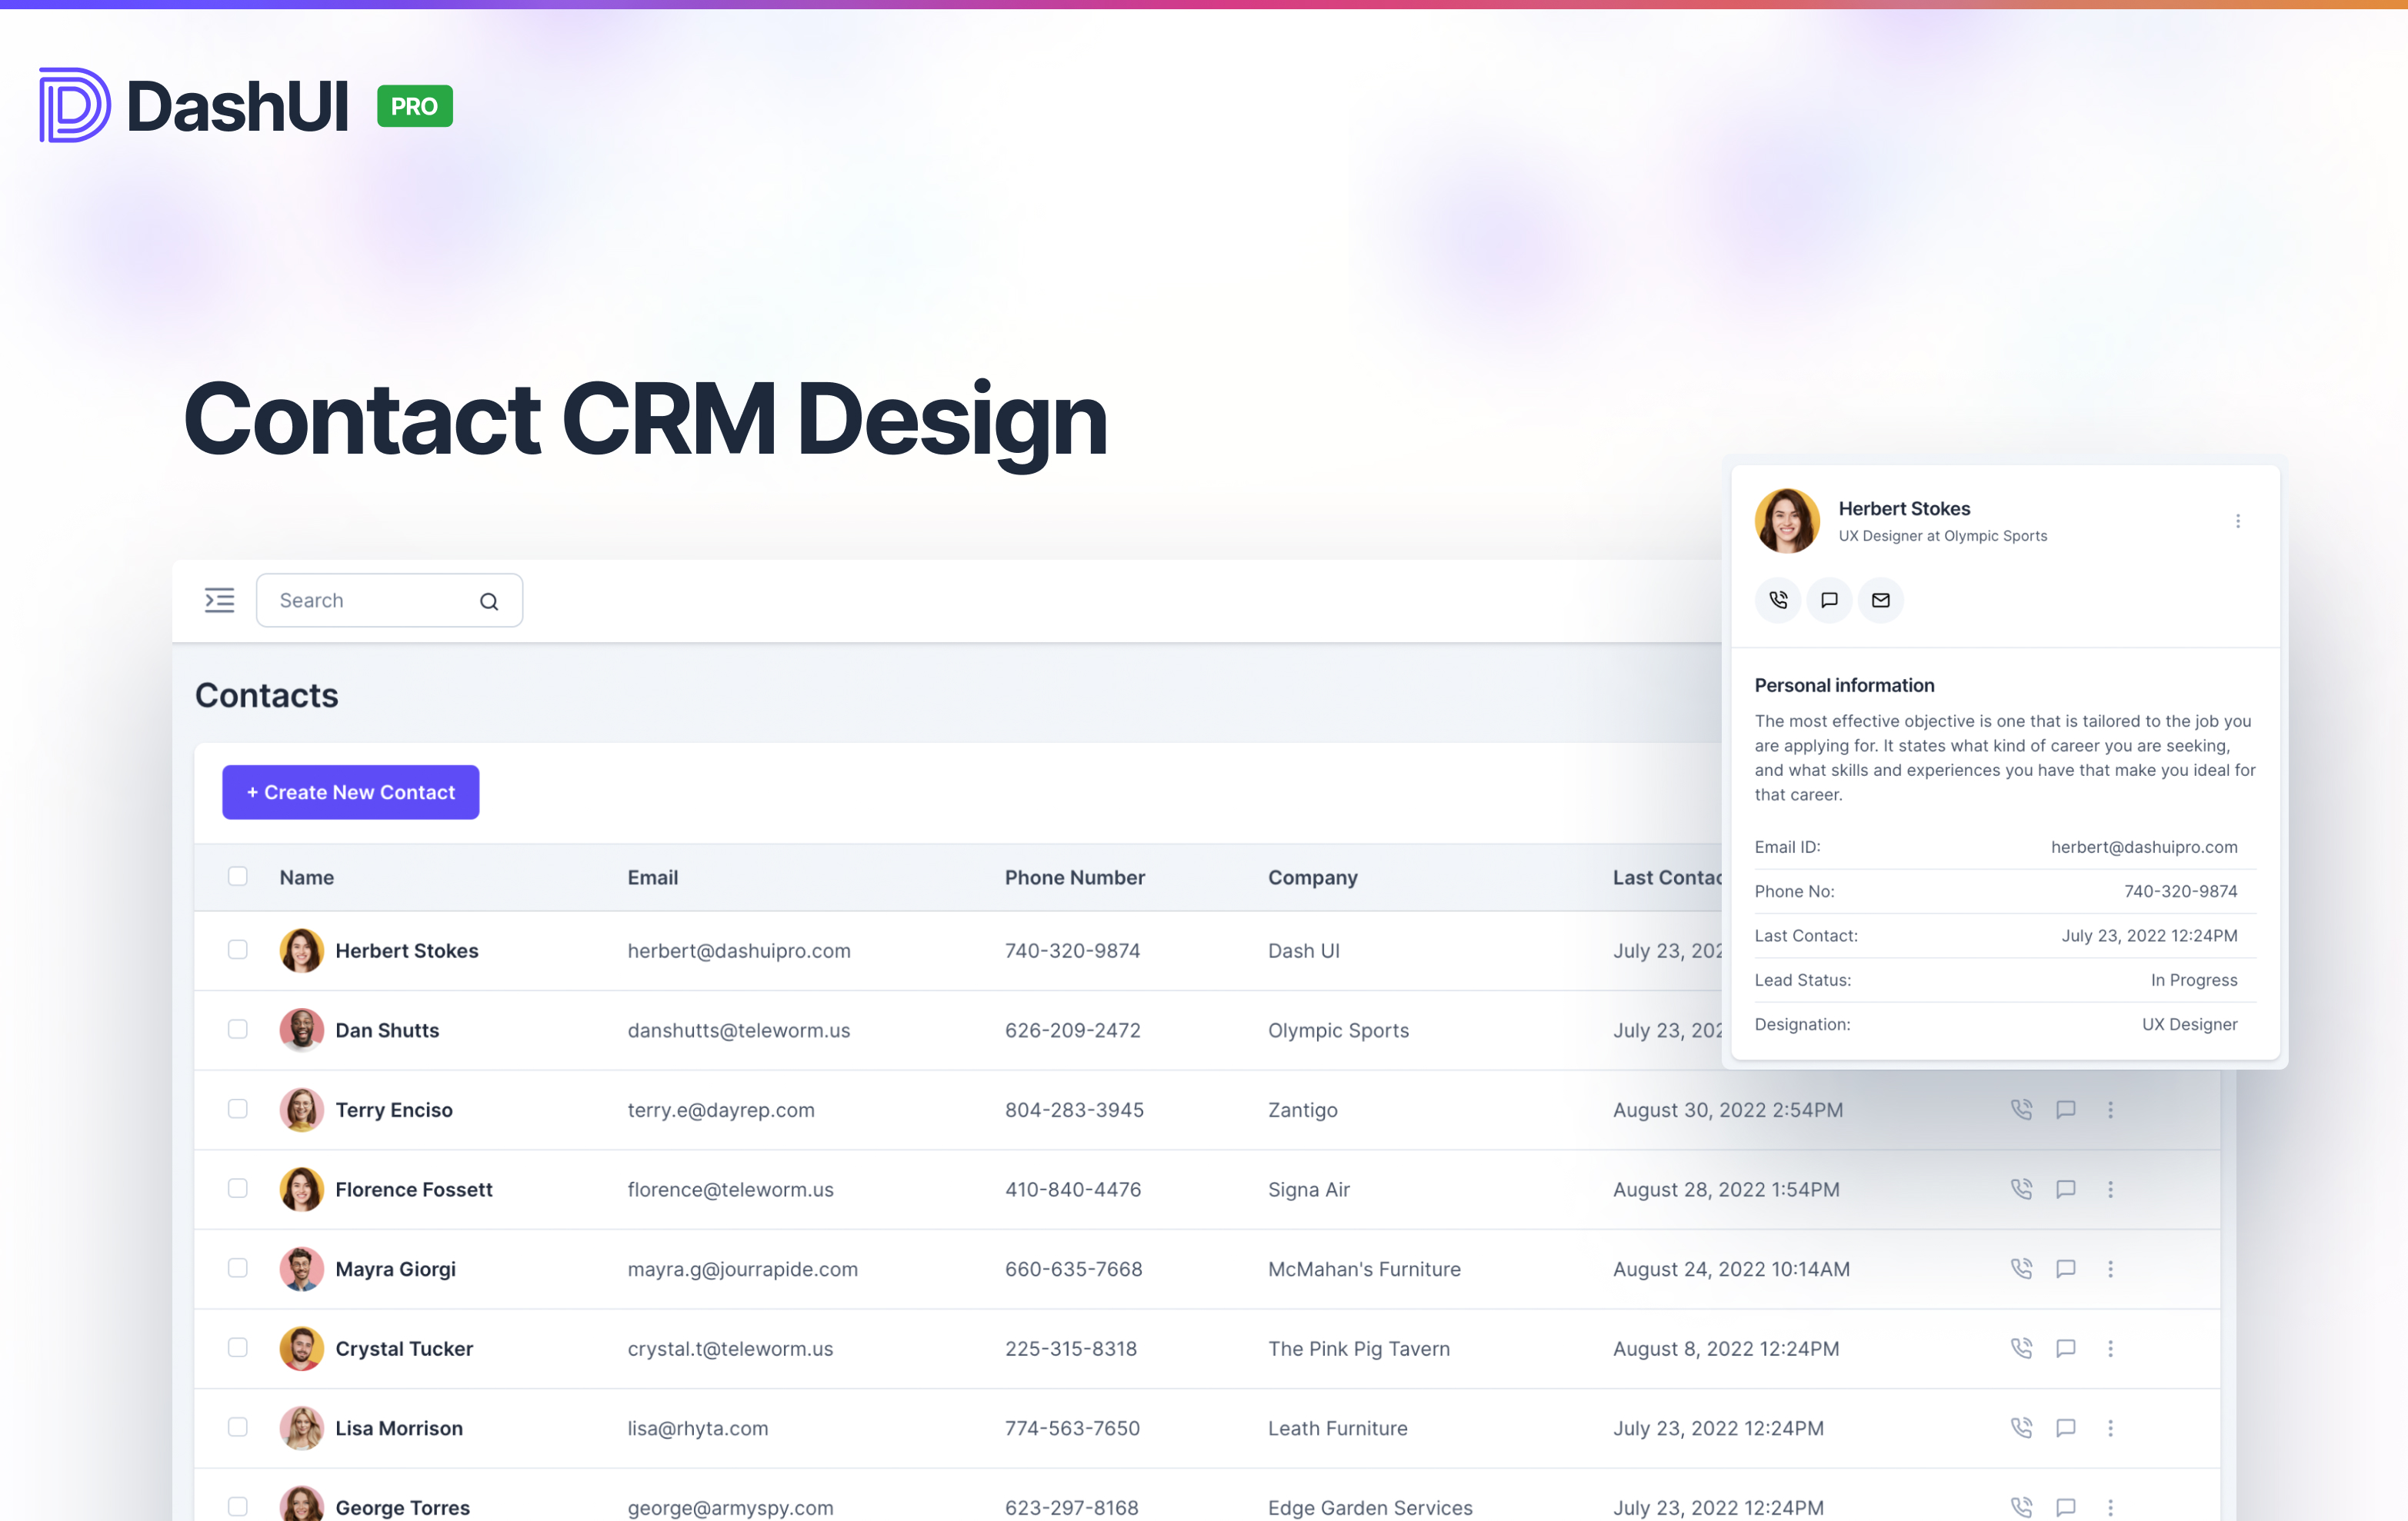The image size is (2408, 1521).
Task: Open row options menu for Crystal Tucker
Action: (2111, 1348)
